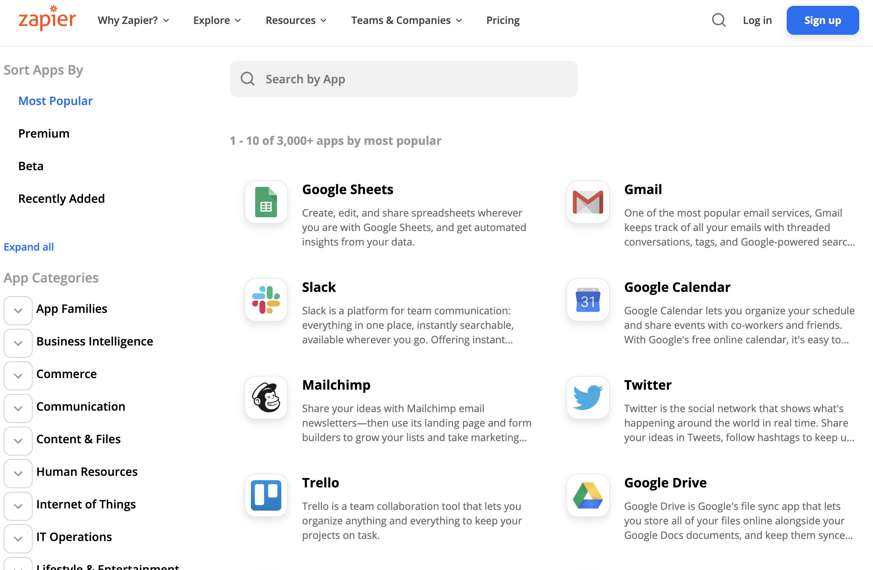The image size is (873, 570).
Task: Open the Slack app icon
Action: 266,299
